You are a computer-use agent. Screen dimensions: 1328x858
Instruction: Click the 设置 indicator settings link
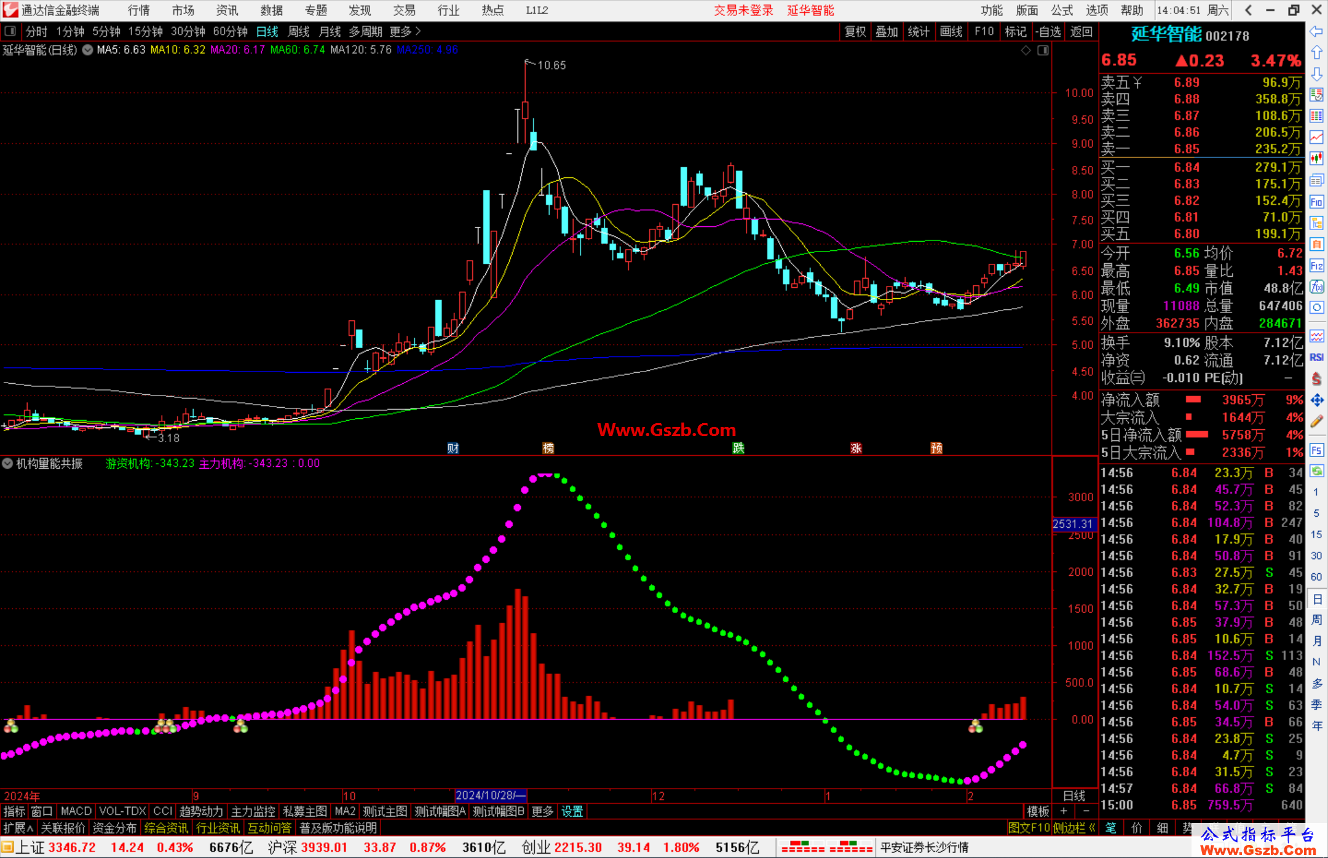[572, 811]
